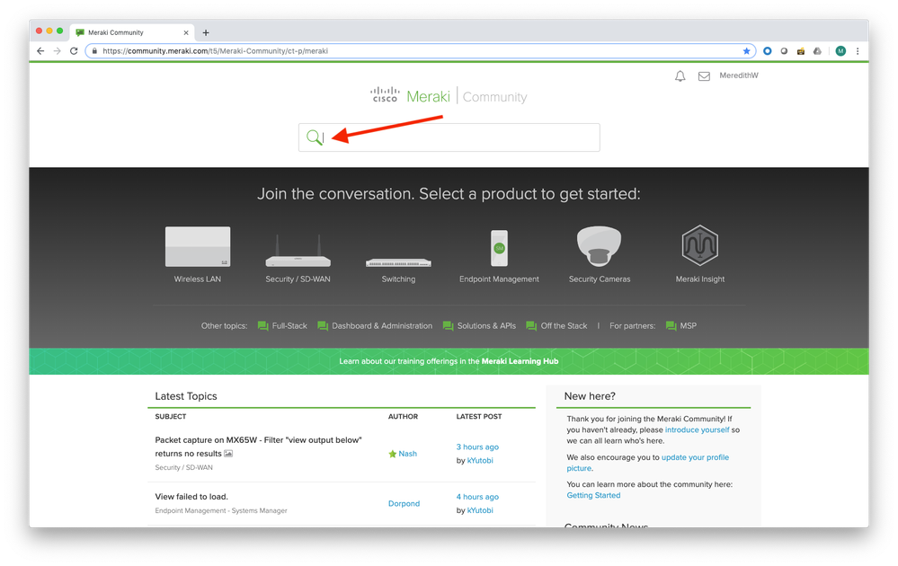
Task: Open the 'View failed to load.' topic
Action: click(x=191, y=497)
